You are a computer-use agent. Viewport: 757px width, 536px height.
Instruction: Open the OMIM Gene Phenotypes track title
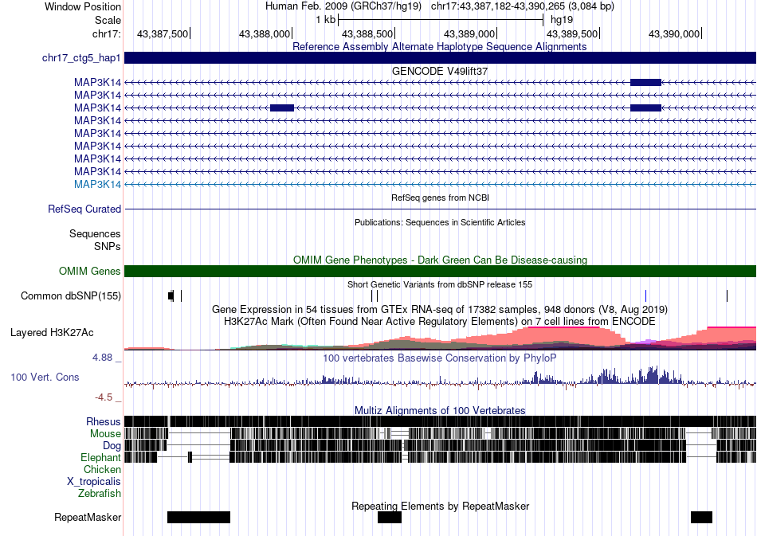pos(440,260)
